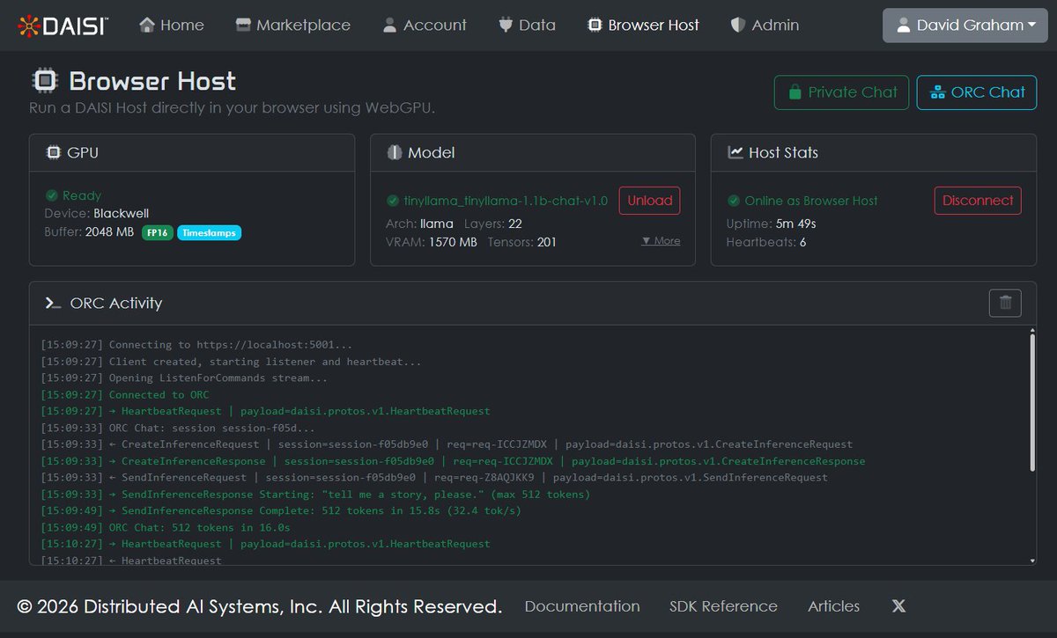This screenshot has width=1057, height=638.
Task: Click the lock icon in Private Chat button
Action: tap(795, 92)
